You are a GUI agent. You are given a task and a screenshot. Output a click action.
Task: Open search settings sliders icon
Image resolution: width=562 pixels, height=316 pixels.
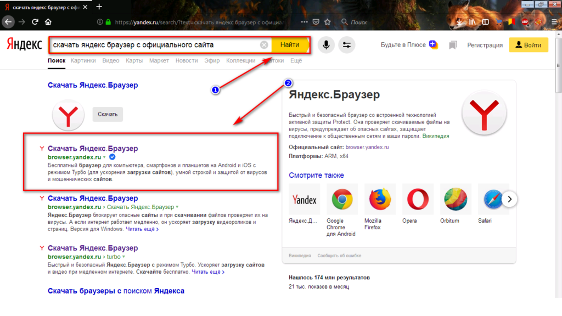coord(347,45)
